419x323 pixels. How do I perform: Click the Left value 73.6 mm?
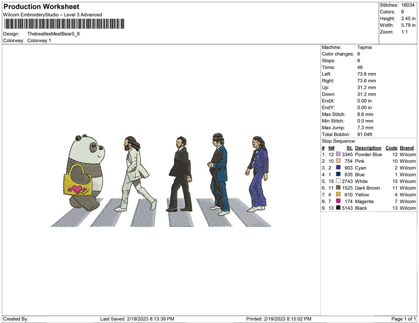click(367, 74)
